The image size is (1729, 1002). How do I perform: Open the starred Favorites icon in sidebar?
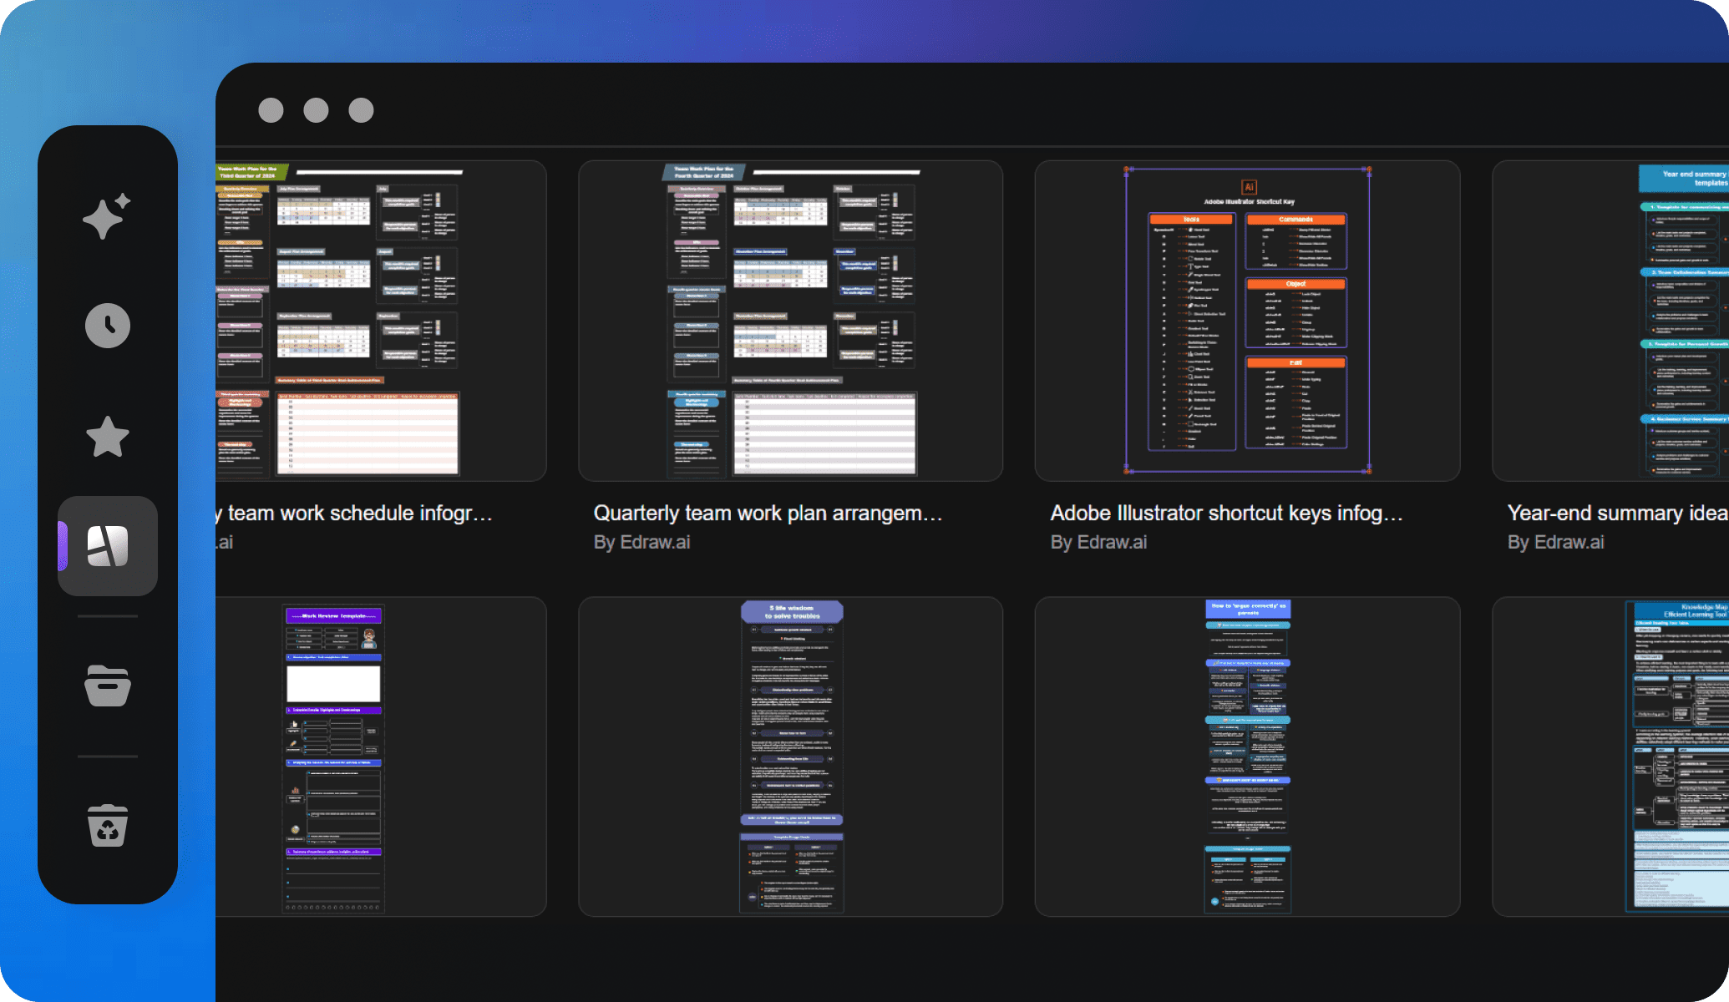pos(108,437)
